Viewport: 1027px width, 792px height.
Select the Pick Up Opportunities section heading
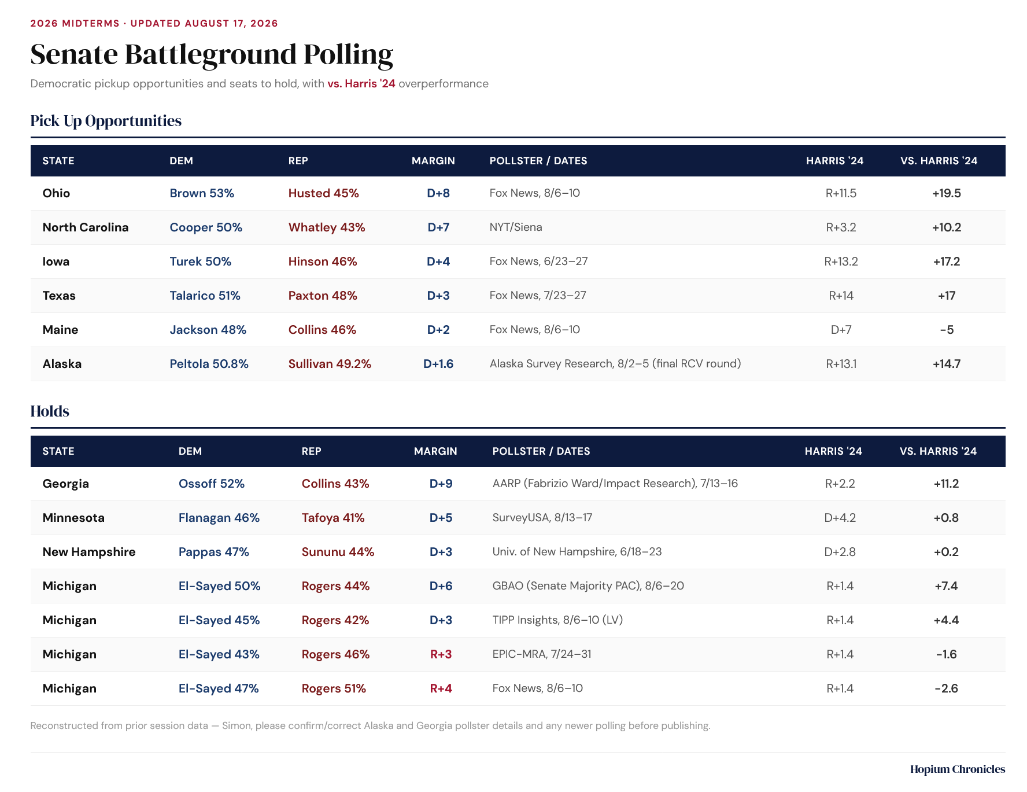coord(106,120)
